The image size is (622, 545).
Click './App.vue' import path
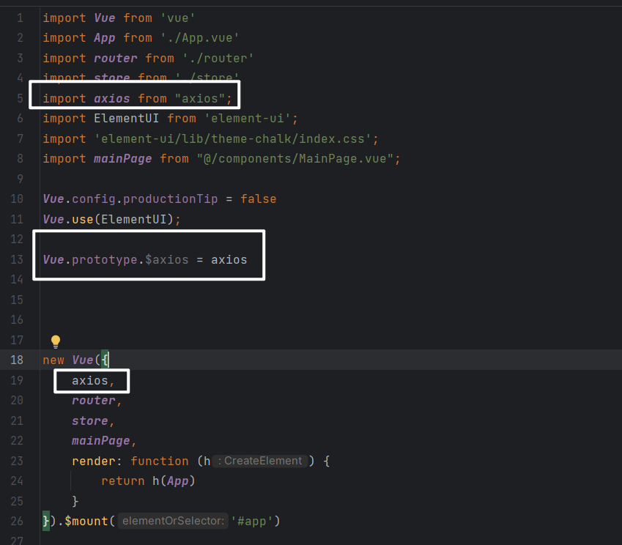(199, 38)
